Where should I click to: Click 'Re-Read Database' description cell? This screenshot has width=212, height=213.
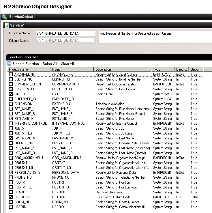(x=109, y=192)
